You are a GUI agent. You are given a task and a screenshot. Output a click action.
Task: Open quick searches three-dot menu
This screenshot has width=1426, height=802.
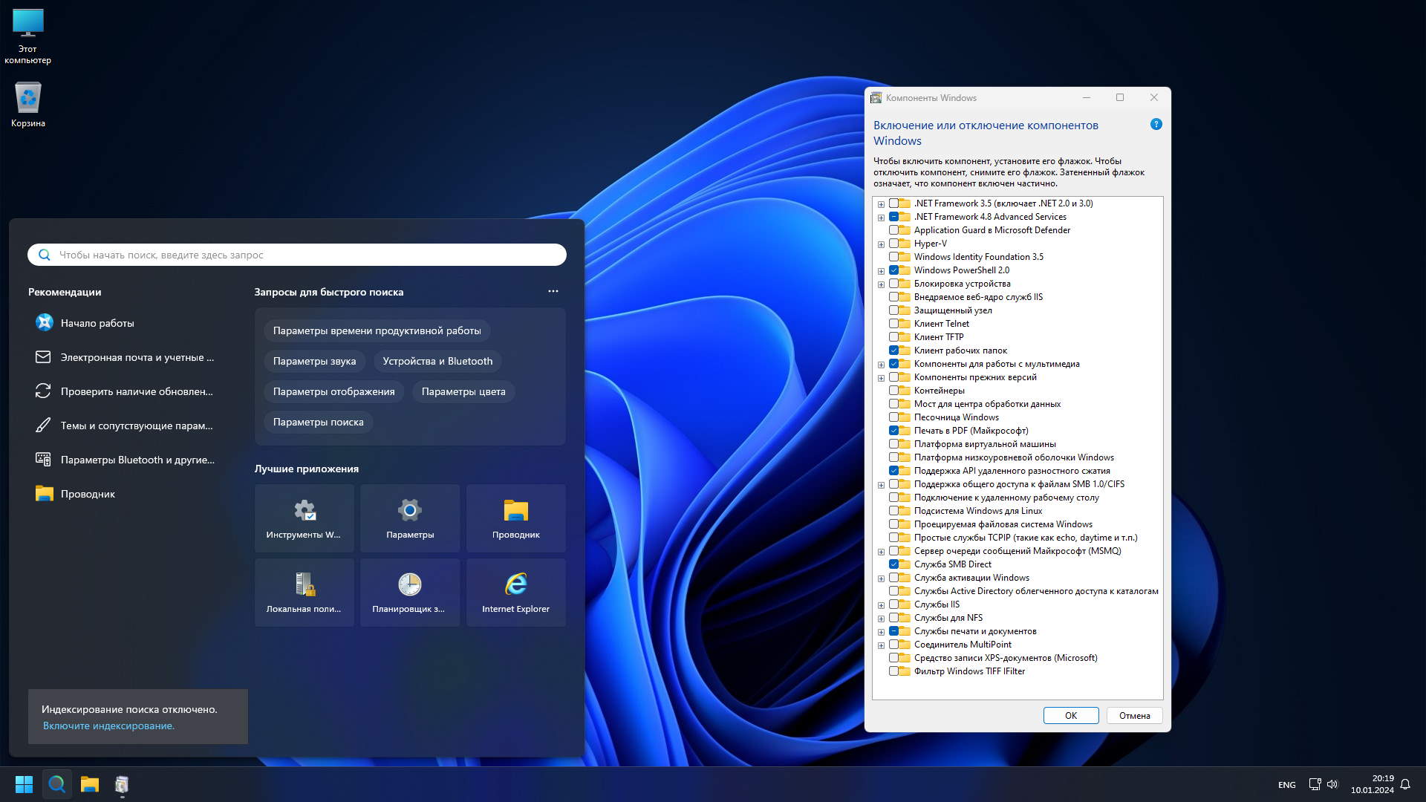coord(553,291)
